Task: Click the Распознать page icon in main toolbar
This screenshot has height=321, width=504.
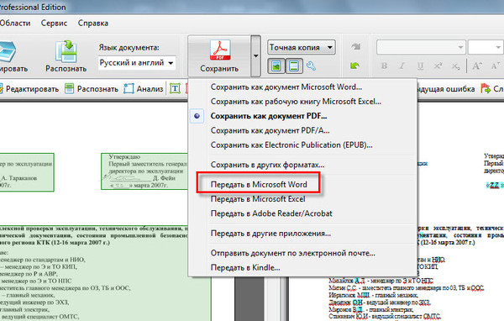Action: [66, 51]
